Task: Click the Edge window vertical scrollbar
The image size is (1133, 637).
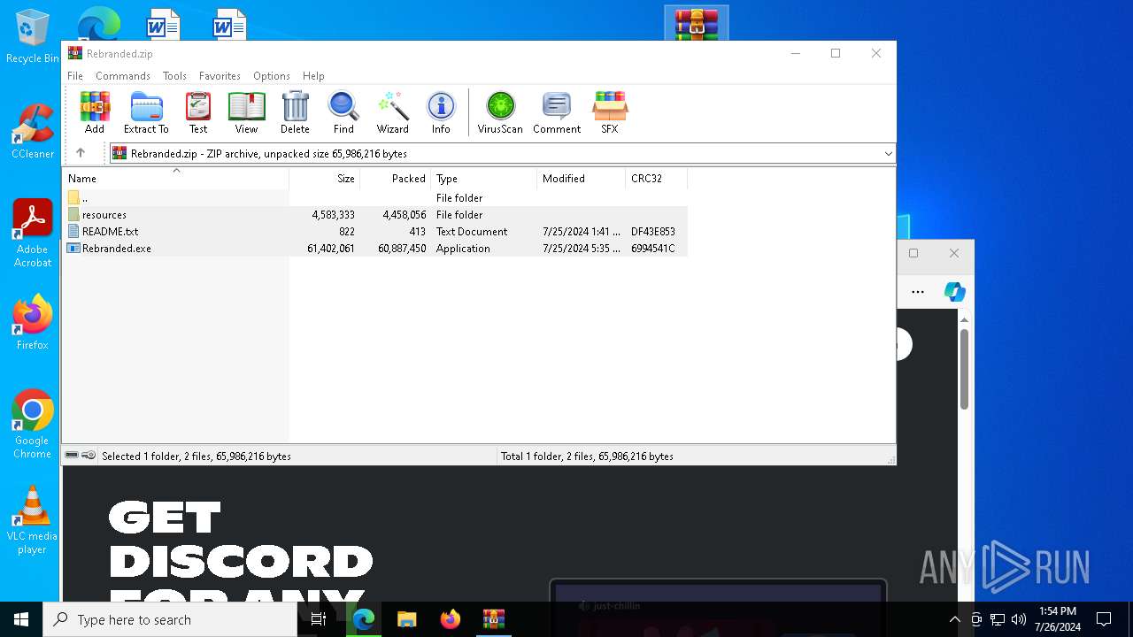Action: [965, 367]
